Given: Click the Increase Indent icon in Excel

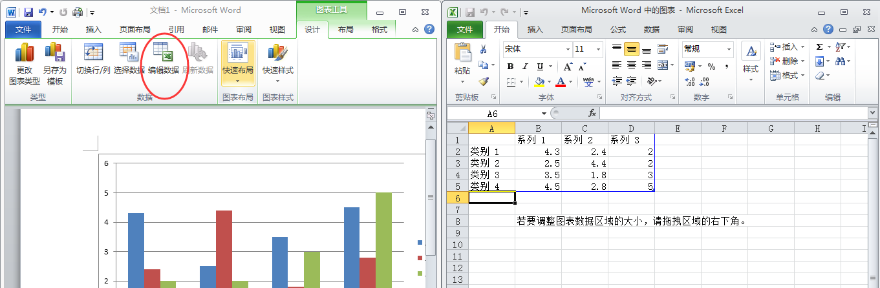Looking at the screenshot, I should point(631,81).
